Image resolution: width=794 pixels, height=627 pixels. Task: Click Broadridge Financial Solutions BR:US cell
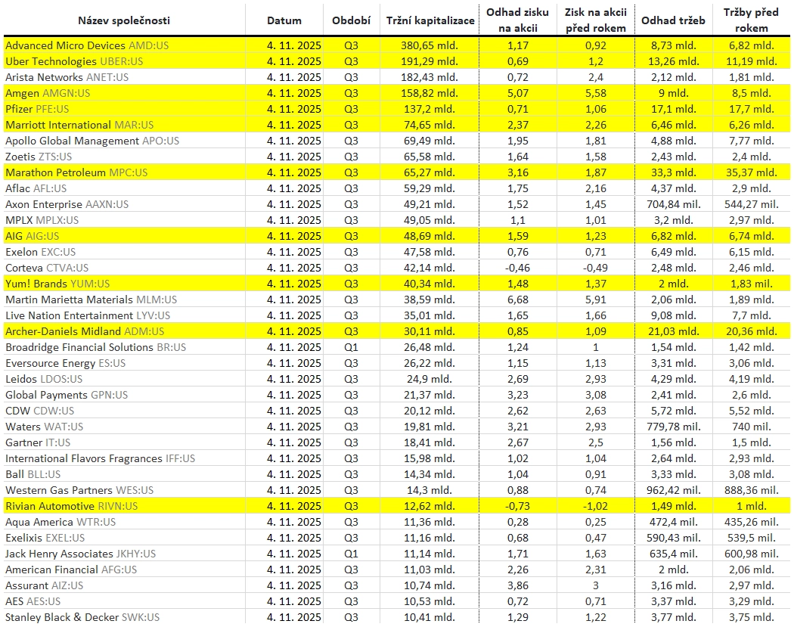tap(96, 347)
